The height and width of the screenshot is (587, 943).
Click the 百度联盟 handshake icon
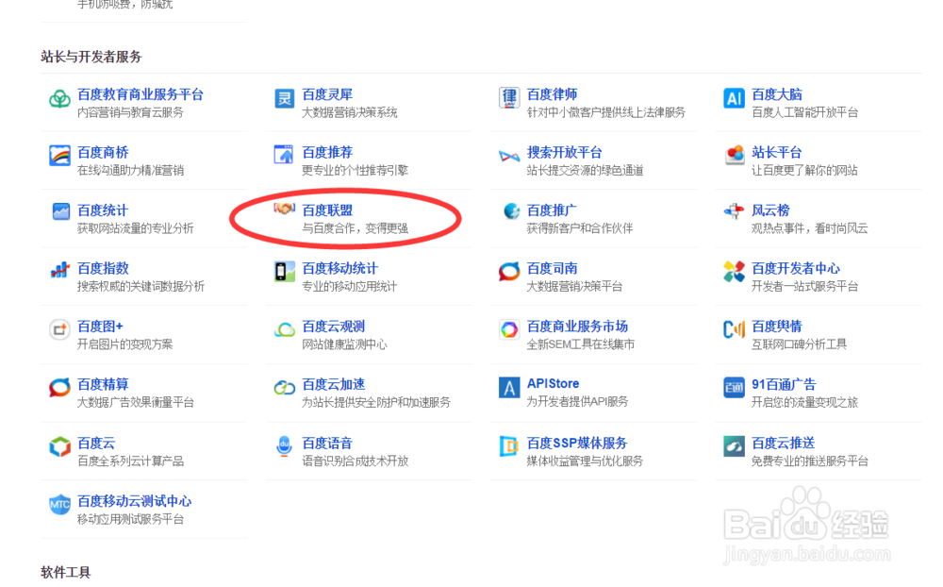(285, 209)
